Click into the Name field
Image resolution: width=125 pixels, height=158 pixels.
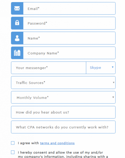(x=69, y=38)
